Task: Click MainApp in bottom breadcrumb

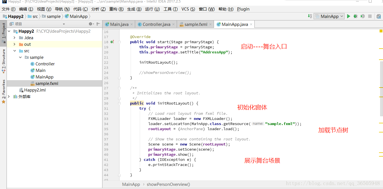Action: (x=131, y=184)
